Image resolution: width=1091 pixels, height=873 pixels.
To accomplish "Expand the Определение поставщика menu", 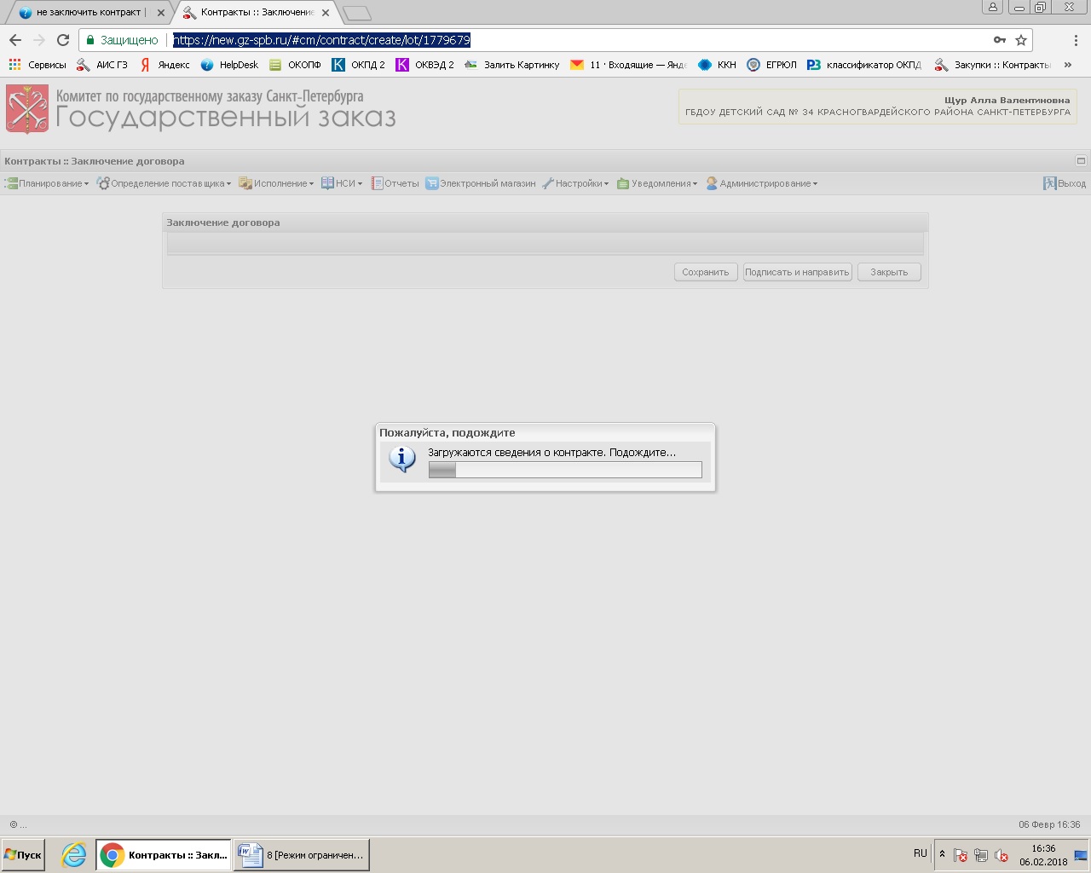I will point(164,183).
